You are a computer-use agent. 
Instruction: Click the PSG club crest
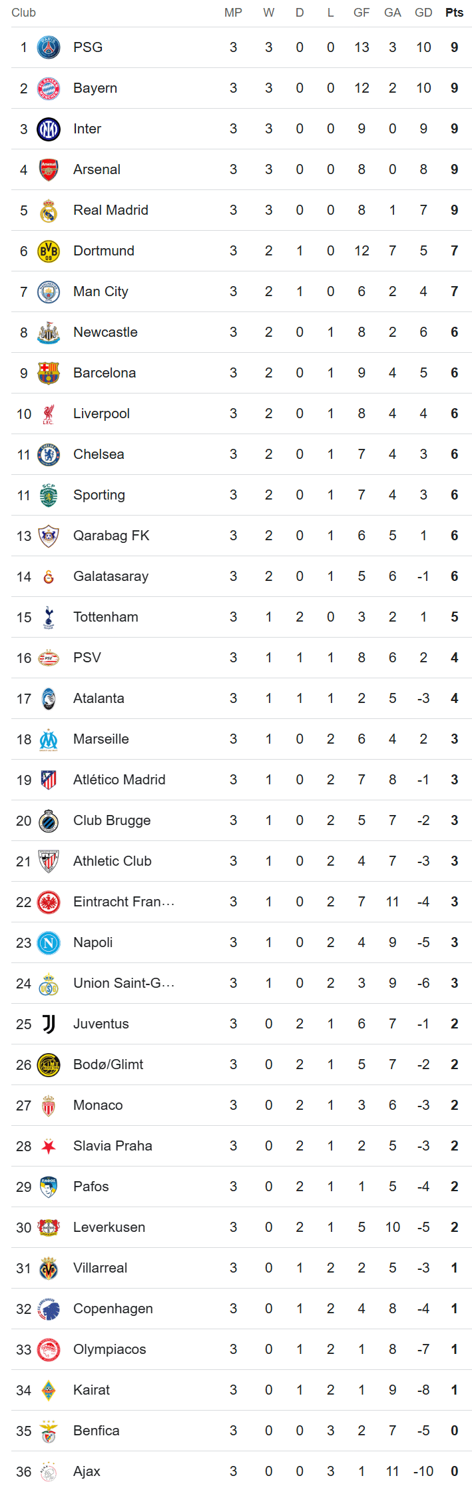coord(49,47)
